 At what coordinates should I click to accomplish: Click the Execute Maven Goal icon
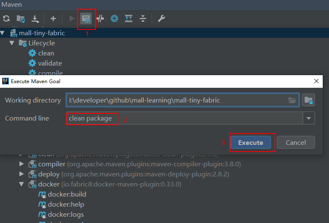86,18
